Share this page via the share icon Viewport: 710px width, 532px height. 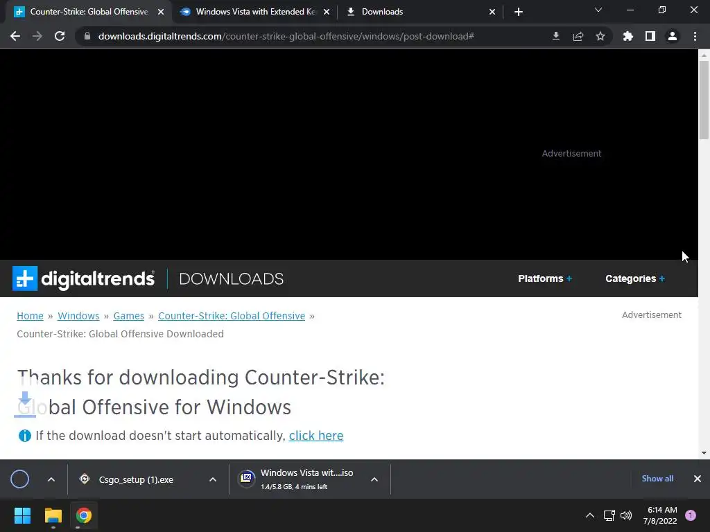point(578,36)
